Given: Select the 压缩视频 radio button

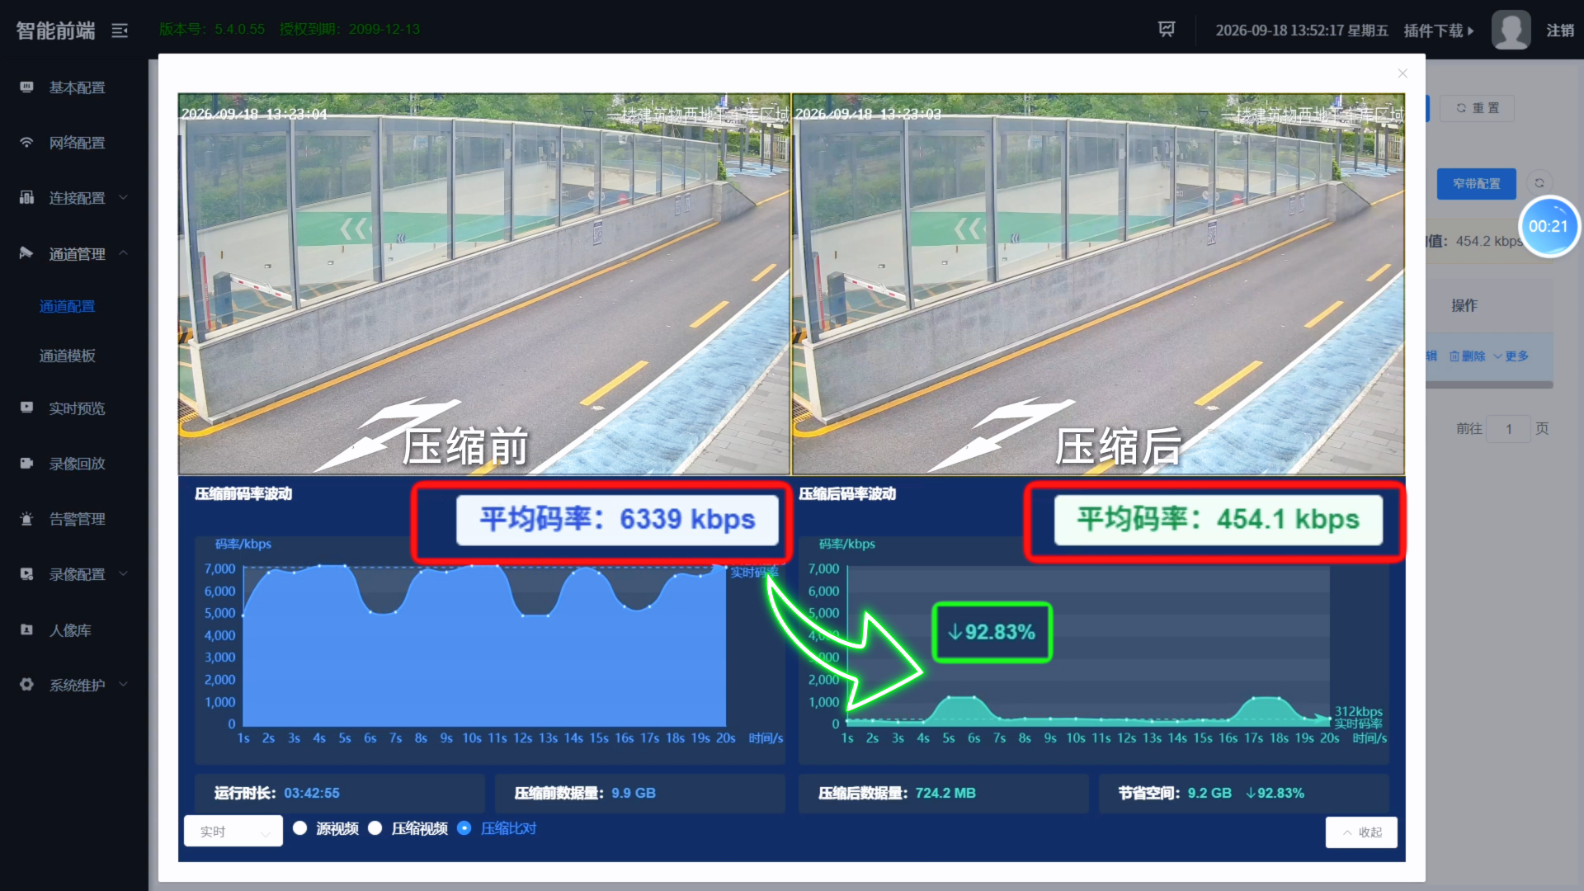Looking at the screenshot, I should pyautogui.click(x=375, y=828).
